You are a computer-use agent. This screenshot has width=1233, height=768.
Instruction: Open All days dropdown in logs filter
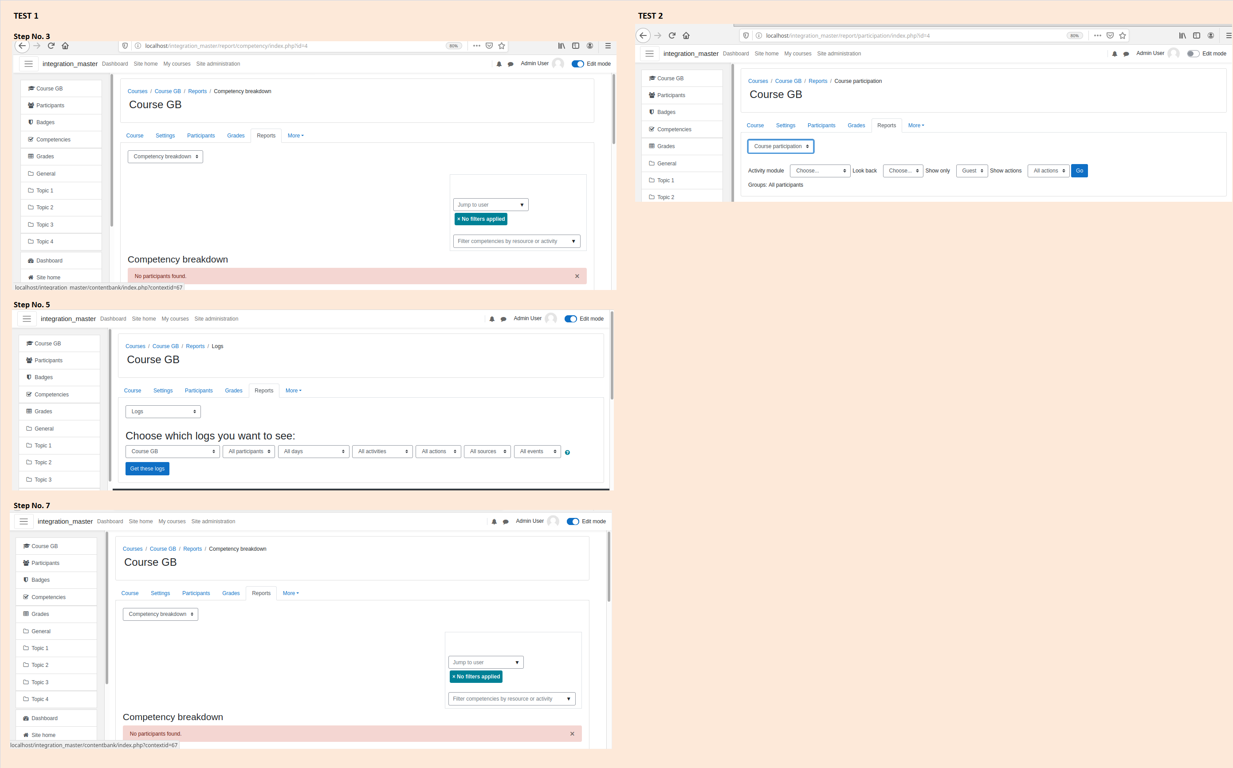[314, 451]
